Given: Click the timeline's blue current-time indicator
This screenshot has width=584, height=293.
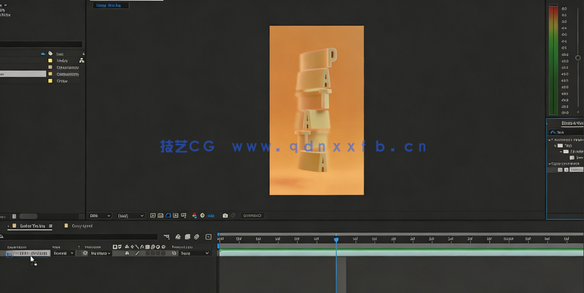Looking at the screenshot, I should coord(336,240).
